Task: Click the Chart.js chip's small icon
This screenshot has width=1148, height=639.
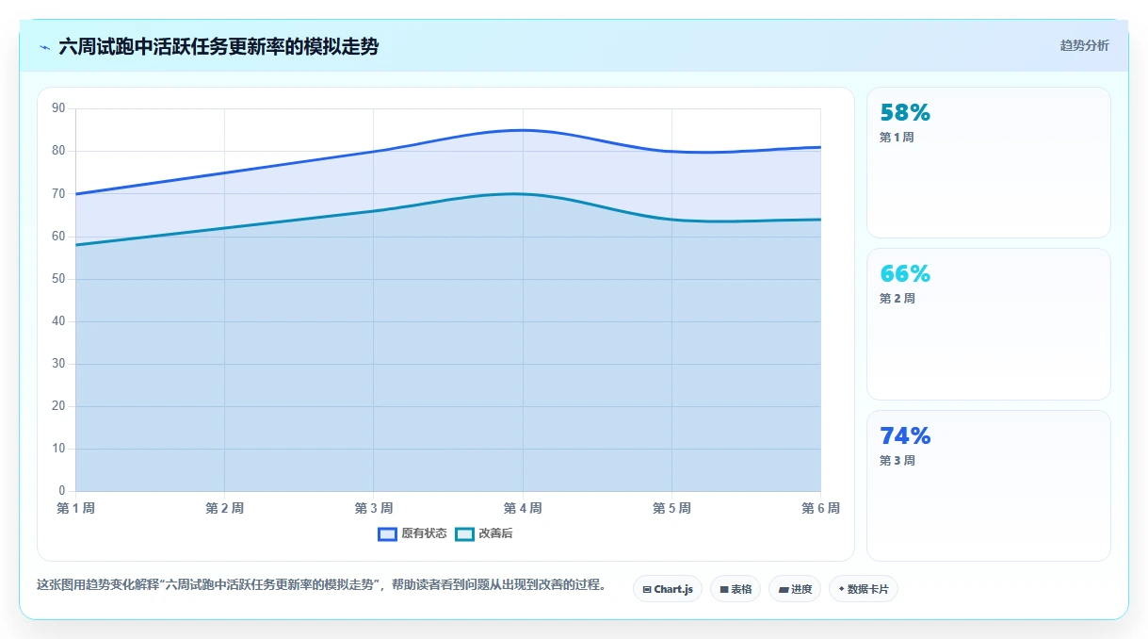Action: (647, 589)
